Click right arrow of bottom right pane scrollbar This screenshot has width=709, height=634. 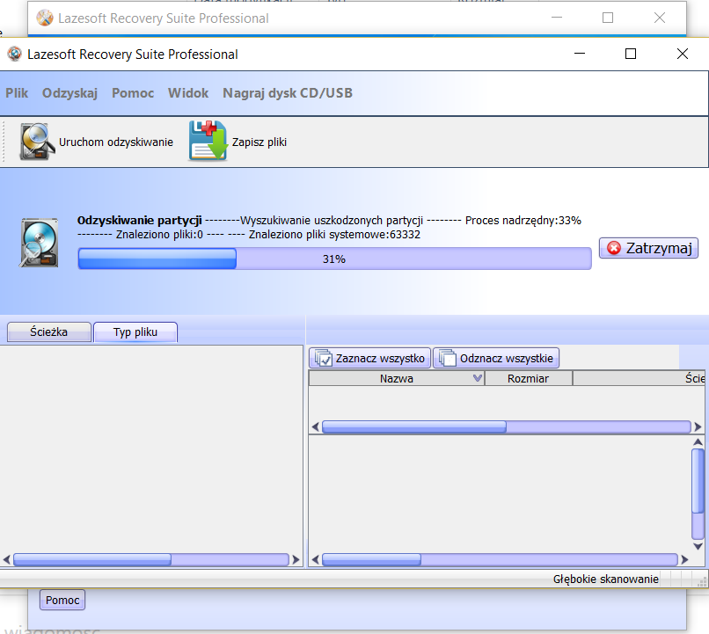pos(684,559)
